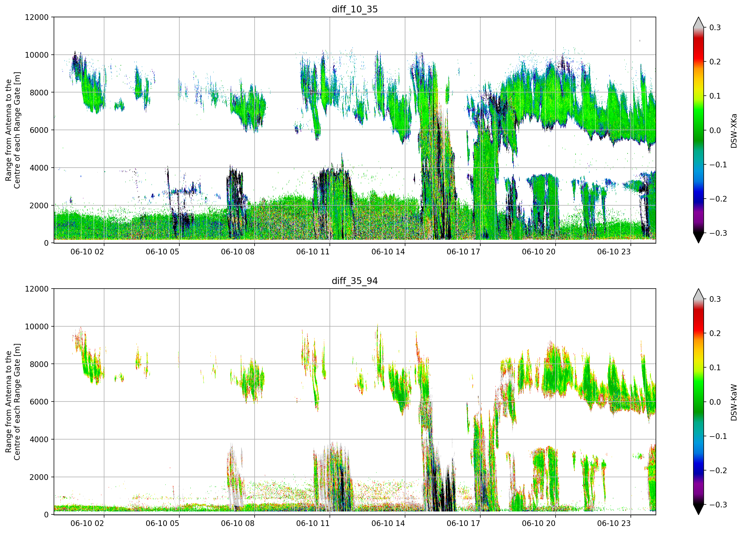Click the "0.0" tick on the DSW-KaW colorbar

(x=715, y=402)
